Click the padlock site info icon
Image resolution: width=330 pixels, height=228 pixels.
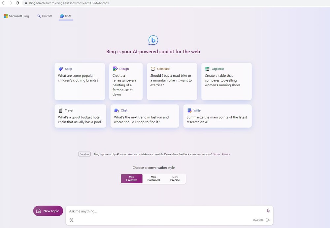[x=26, y=3]
